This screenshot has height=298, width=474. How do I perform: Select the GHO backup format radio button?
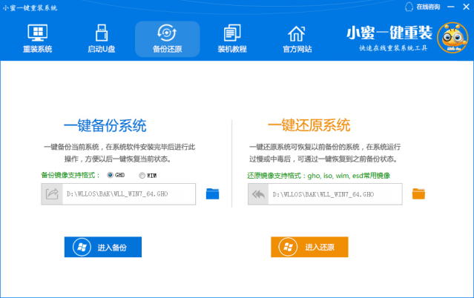pyautogui.click(x=111, y=175)
